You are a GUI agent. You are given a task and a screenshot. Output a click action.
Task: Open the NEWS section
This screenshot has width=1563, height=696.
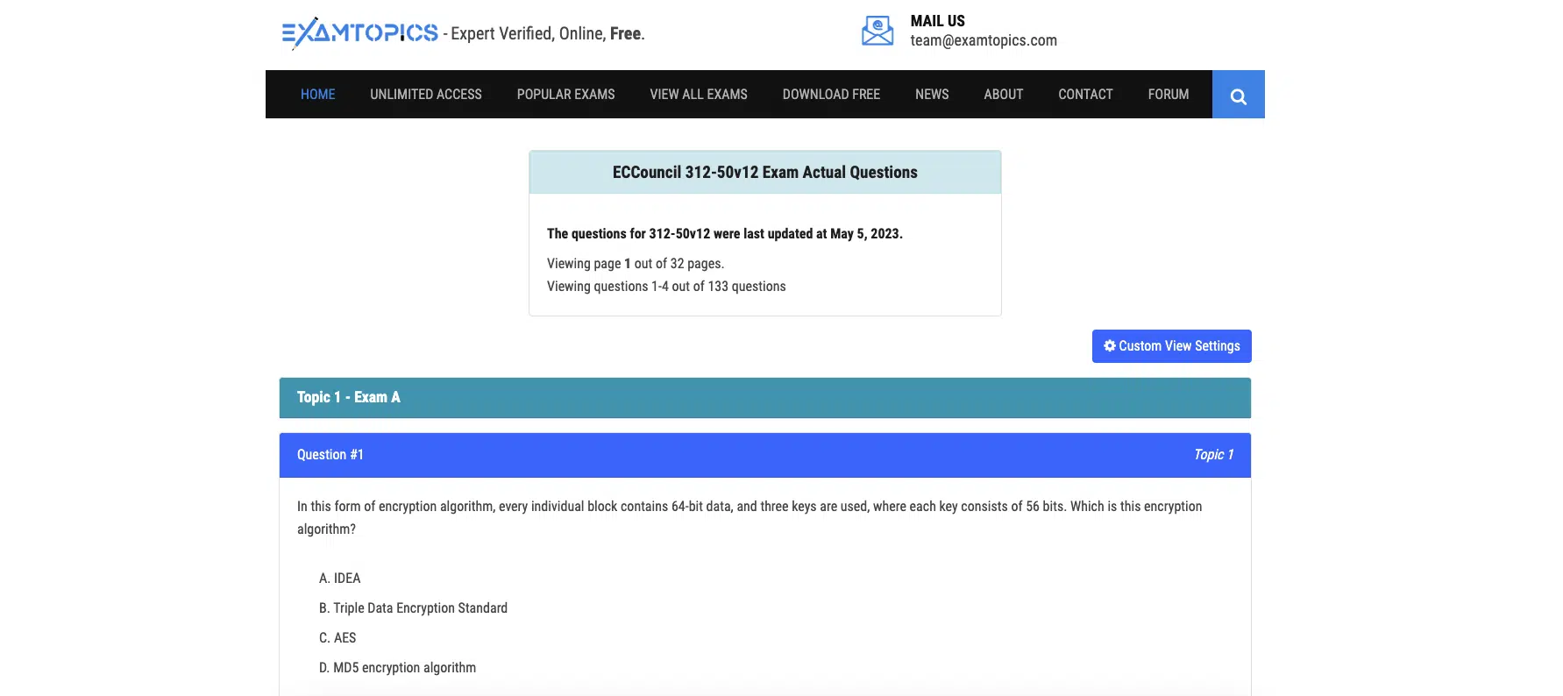click(931, 95)
